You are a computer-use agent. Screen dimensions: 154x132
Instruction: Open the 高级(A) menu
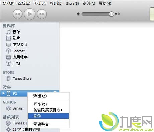[89, 4]
